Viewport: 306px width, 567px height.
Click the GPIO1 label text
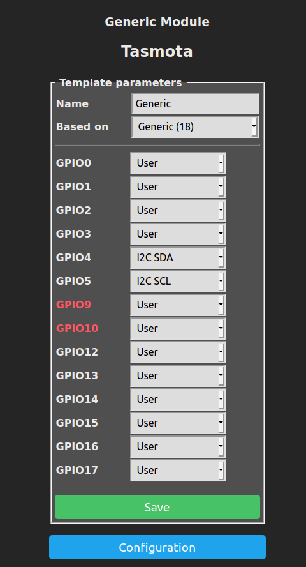click(73, 186)
